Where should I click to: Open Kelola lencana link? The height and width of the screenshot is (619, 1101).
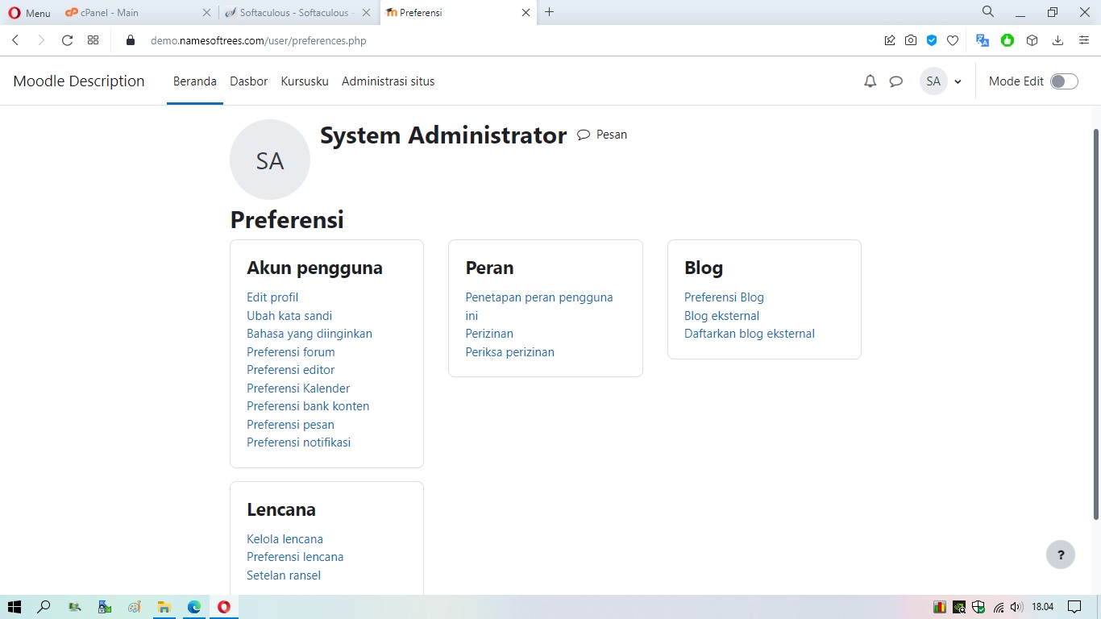click(285, 539)
